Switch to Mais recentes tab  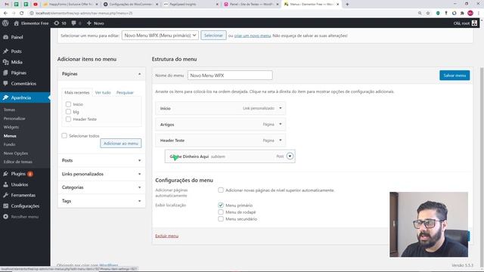[77, 92]
